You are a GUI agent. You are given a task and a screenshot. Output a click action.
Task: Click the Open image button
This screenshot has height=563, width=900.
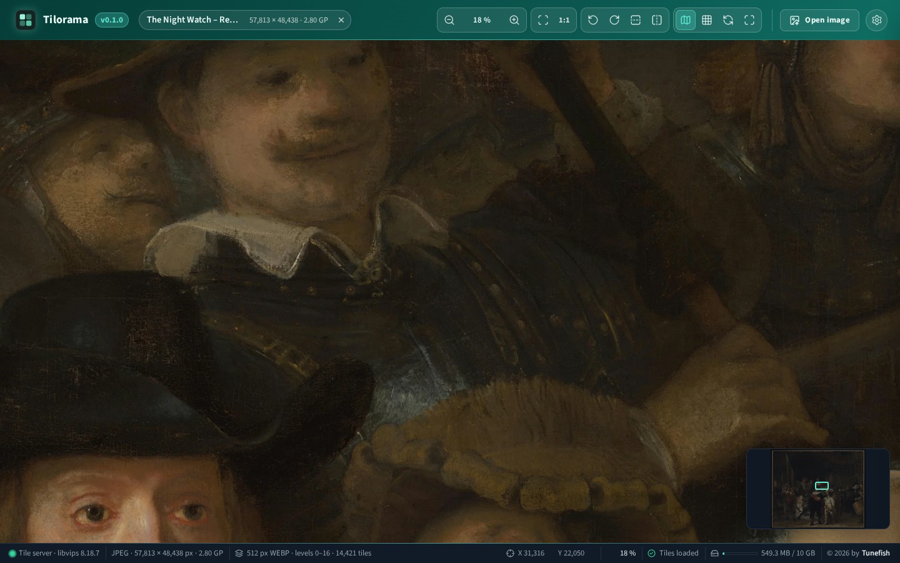coord(819,20)
